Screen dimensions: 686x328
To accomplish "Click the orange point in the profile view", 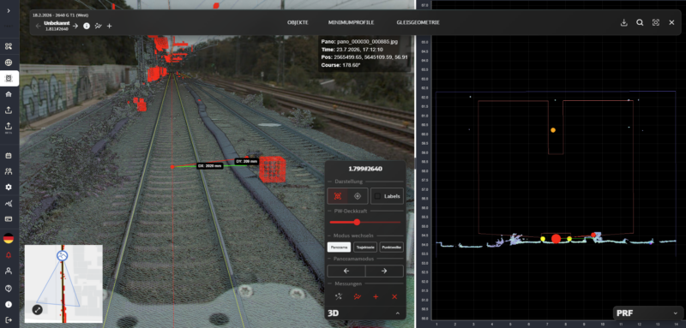I will 553,130.
